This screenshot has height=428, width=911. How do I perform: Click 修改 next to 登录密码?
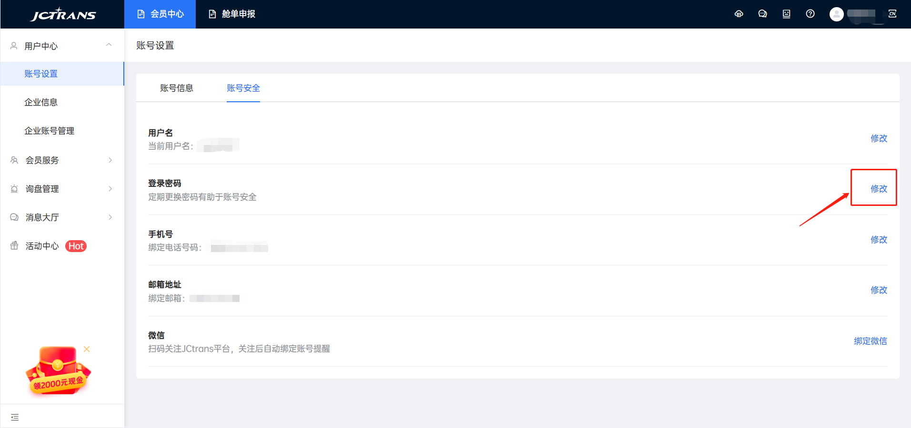[x=879, y=189]
